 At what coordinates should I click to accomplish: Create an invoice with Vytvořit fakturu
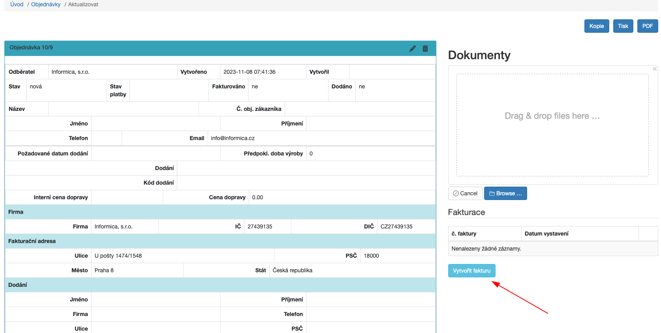471,271
